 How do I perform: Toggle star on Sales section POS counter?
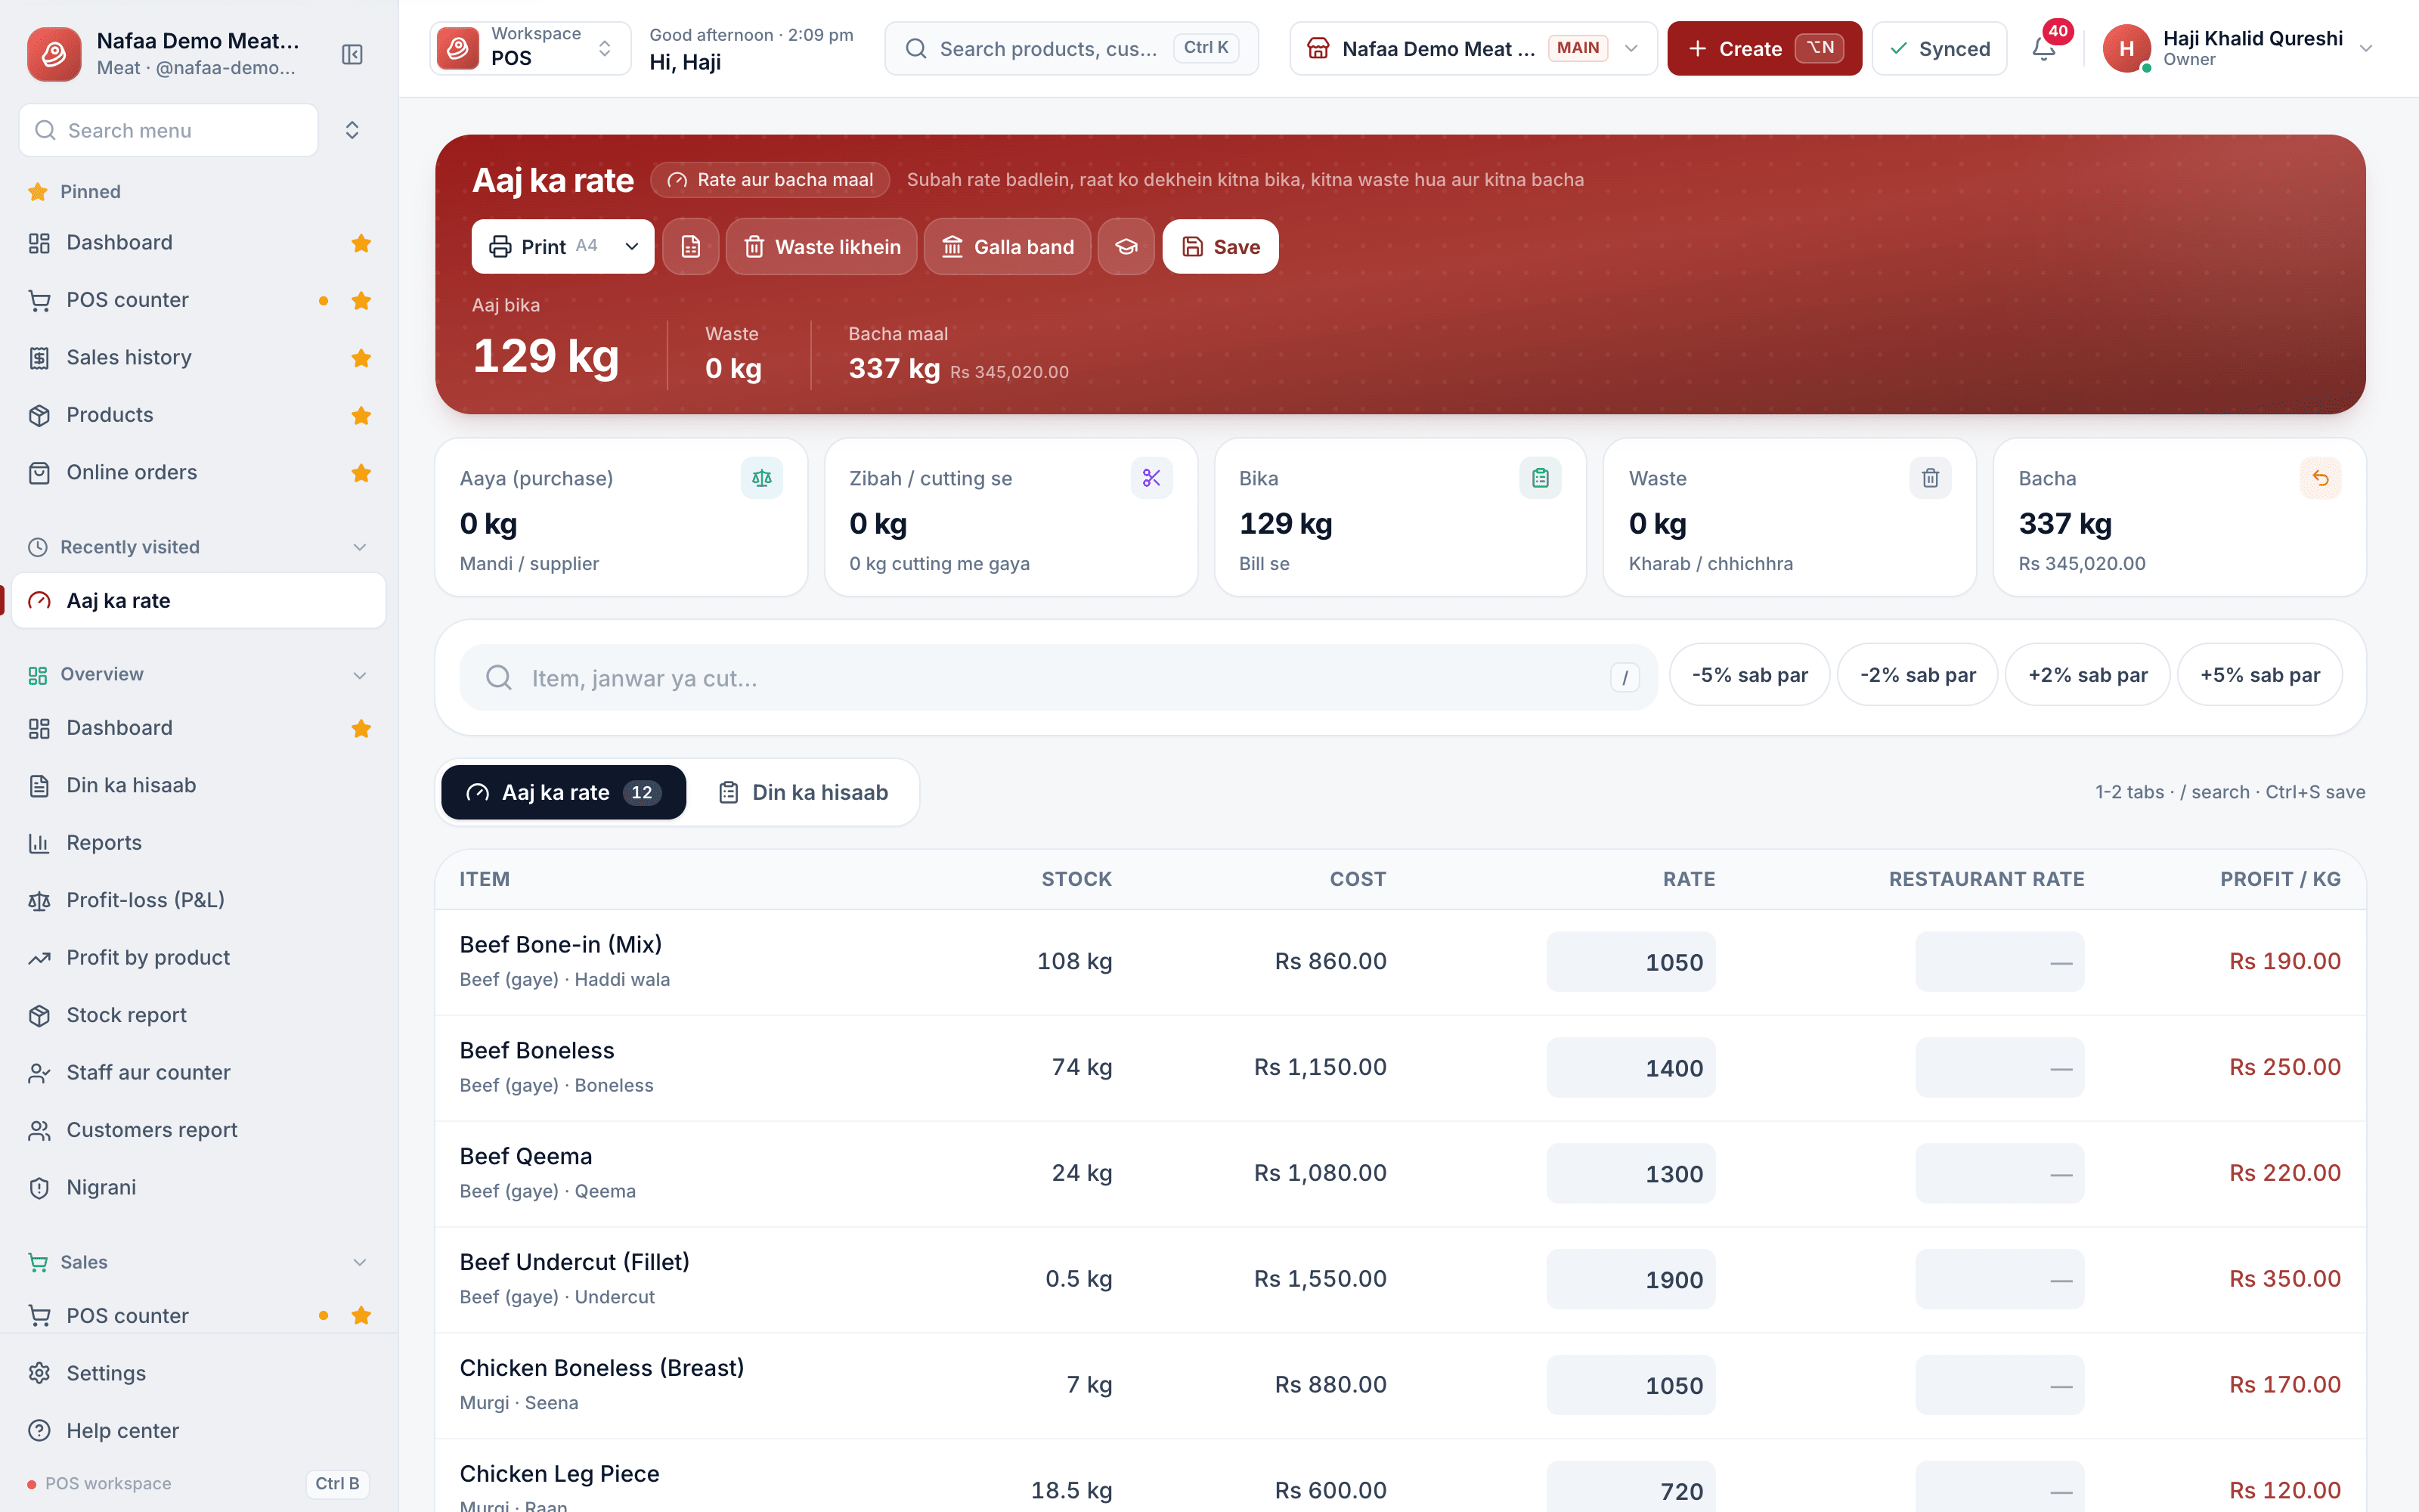pyautogui.click(x=361, y=1315)
